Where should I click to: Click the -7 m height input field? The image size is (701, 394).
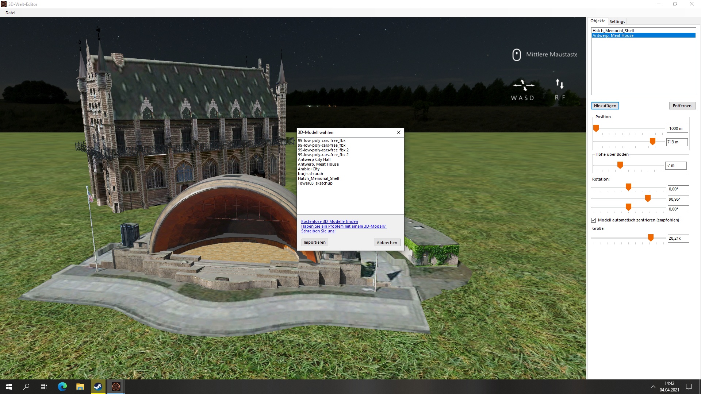coord(676,165)
